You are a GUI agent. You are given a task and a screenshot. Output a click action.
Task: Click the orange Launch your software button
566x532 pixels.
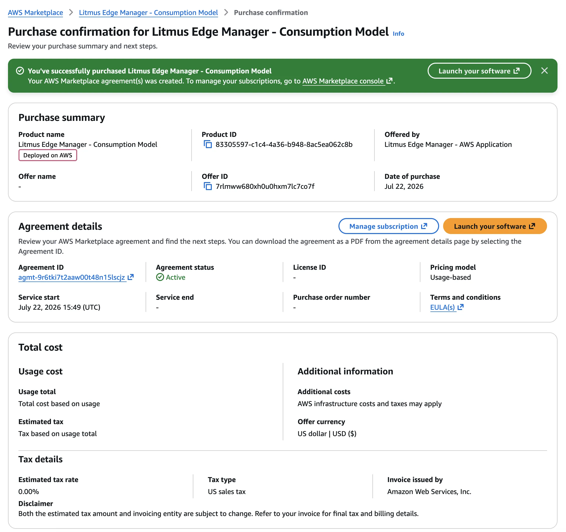click(495, 226)
